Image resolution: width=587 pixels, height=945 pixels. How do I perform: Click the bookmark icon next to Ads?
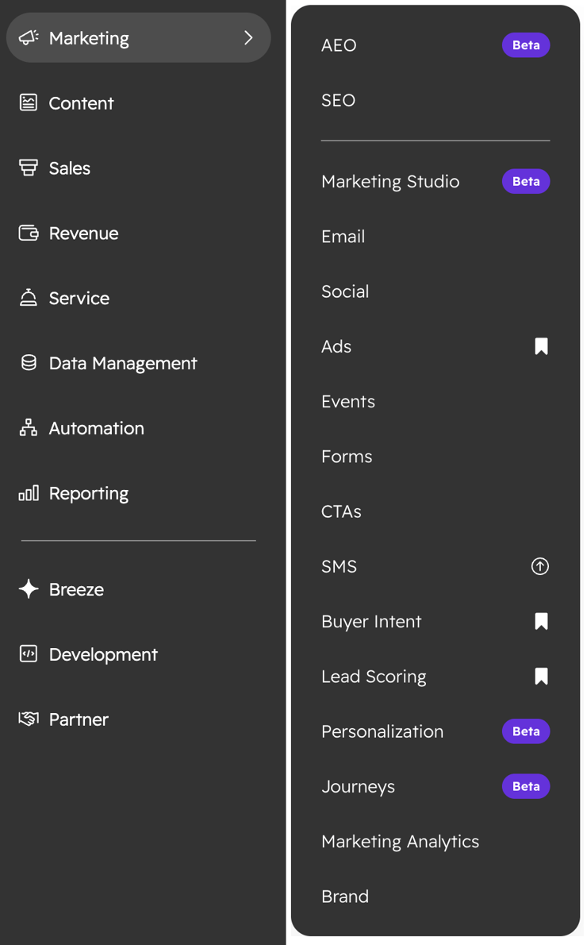pos(541,346)
